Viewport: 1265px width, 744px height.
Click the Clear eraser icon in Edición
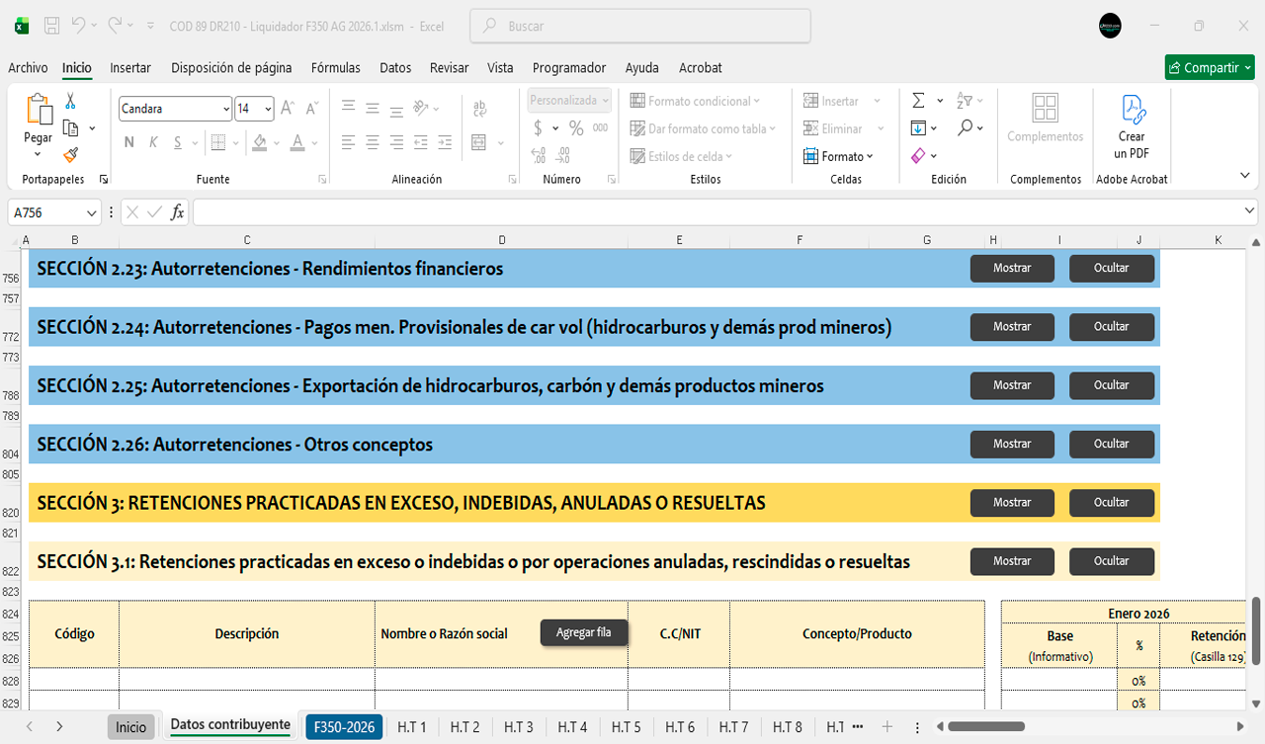pos(918,156)
